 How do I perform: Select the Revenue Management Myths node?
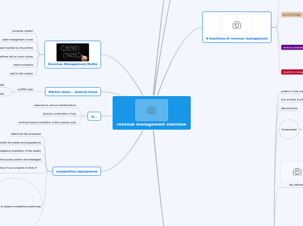73,64
